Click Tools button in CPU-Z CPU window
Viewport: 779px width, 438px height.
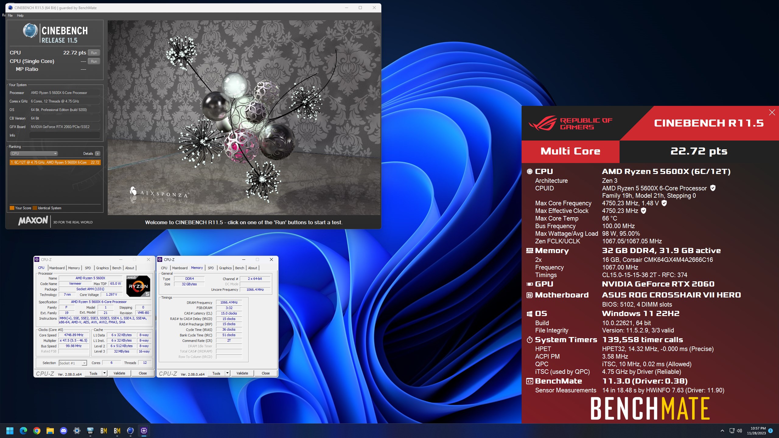93,373
